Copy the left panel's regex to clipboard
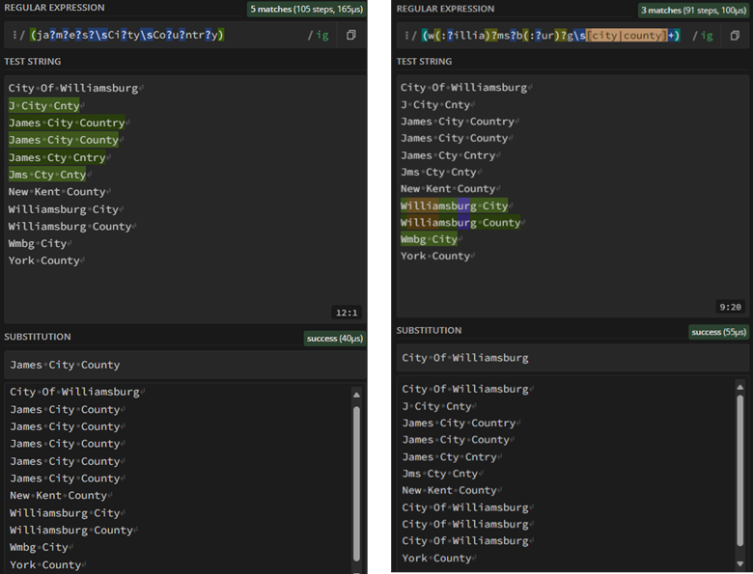 [350, 36]
